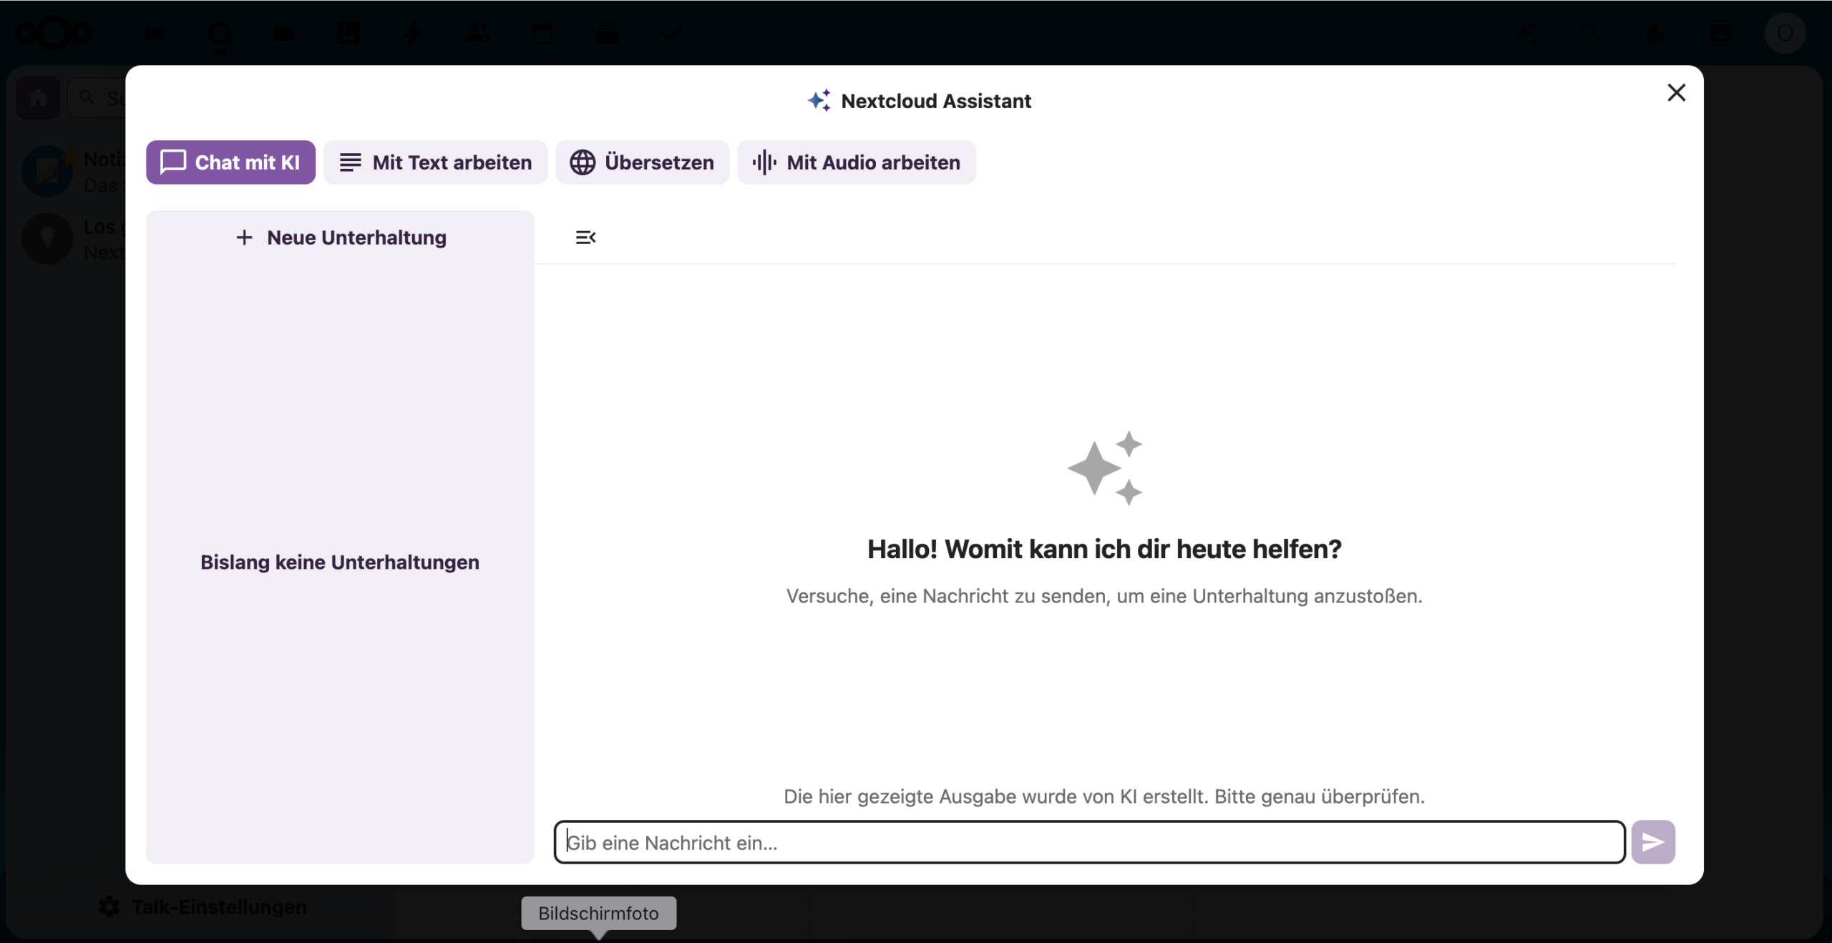This screenshot has height=943, width=1832.
Task: Collapse the conversation sidebar toggle
Action: 585,238
